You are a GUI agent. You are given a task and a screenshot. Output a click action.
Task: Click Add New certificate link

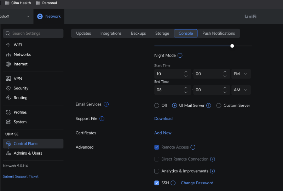coord(163,133)
